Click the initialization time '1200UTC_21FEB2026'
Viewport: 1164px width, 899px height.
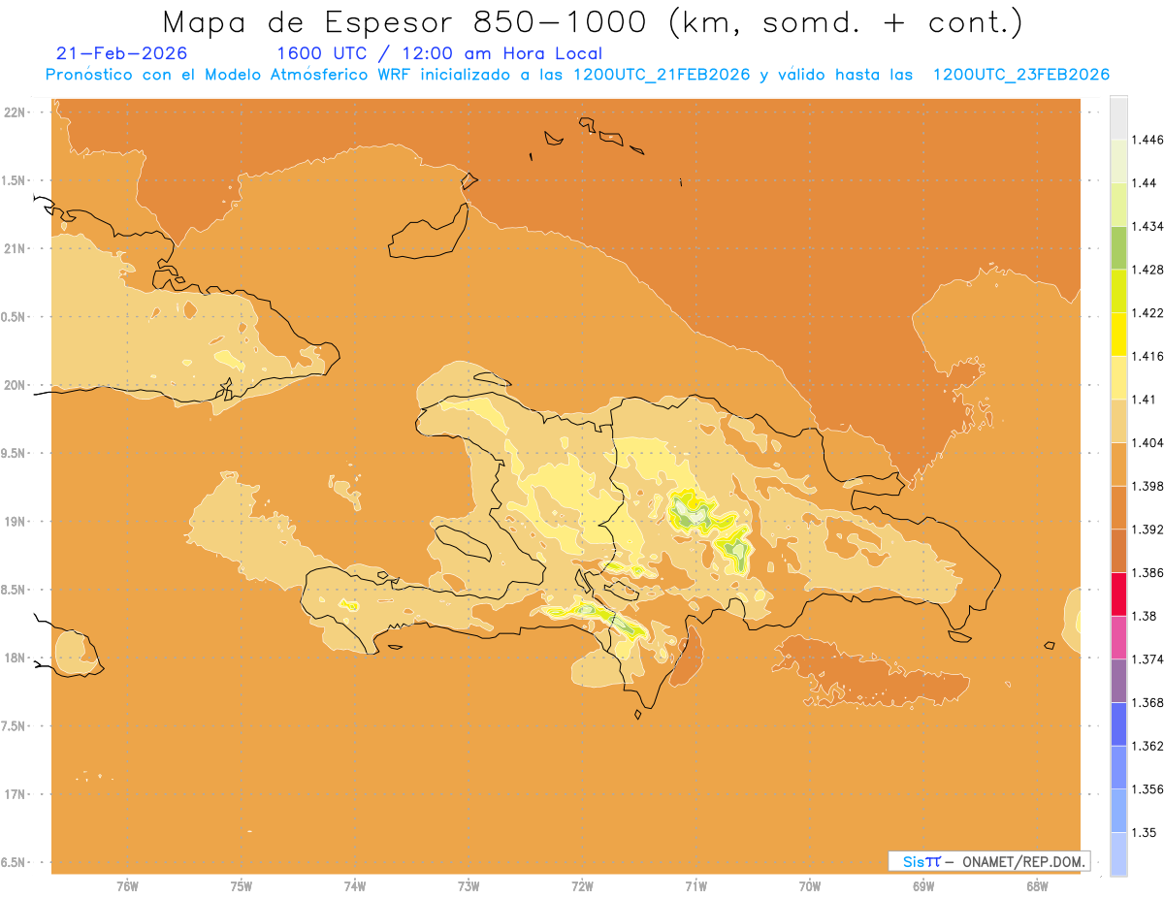[x=662, y=75]
